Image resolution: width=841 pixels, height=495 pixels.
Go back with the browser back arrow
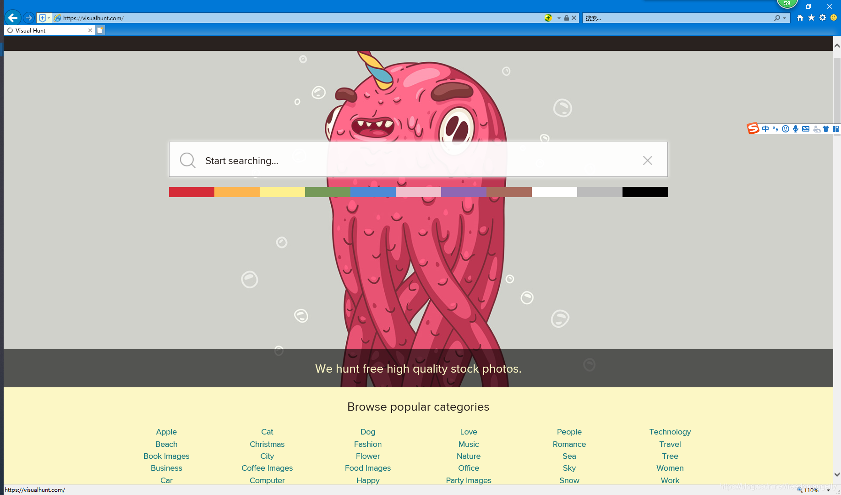(x=13, y=18)
